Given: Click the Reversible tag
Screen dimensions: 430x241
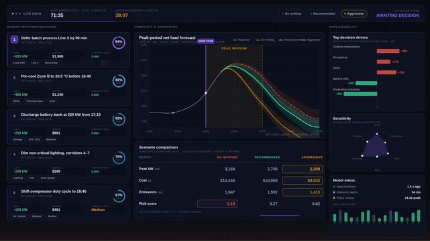Looking at the screenshot, I should click(51, 63).
